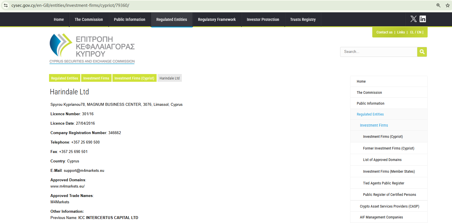Image resolution: width=452 pixels, height=223 pixels.
Task: Switch language with EL / EN link
Action: pos(416,32)
